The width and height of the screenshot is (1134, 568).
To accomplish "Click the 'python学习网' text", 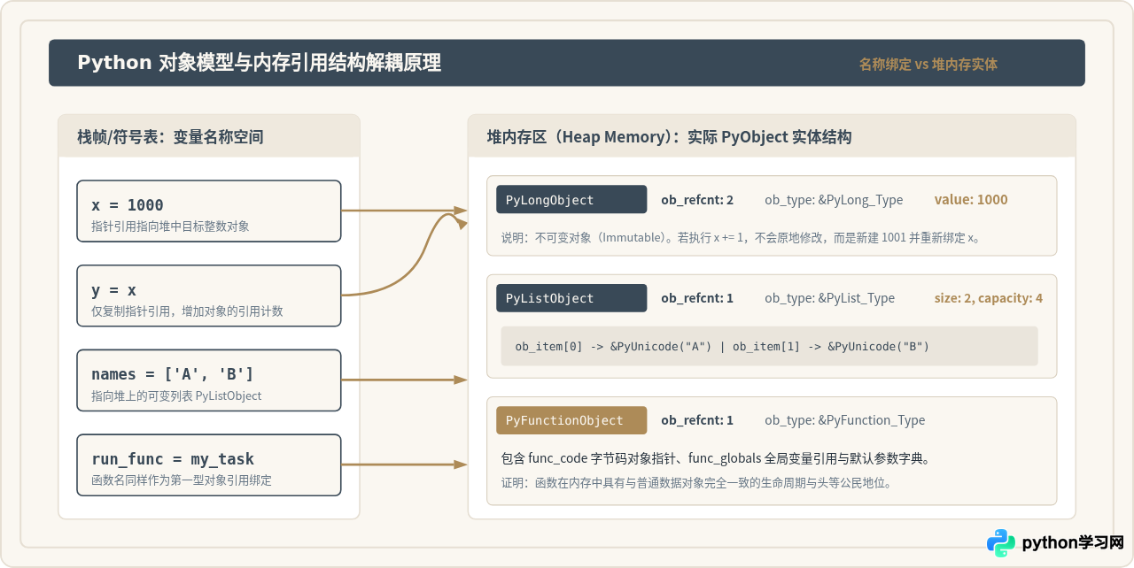I will coord(1073,542).
